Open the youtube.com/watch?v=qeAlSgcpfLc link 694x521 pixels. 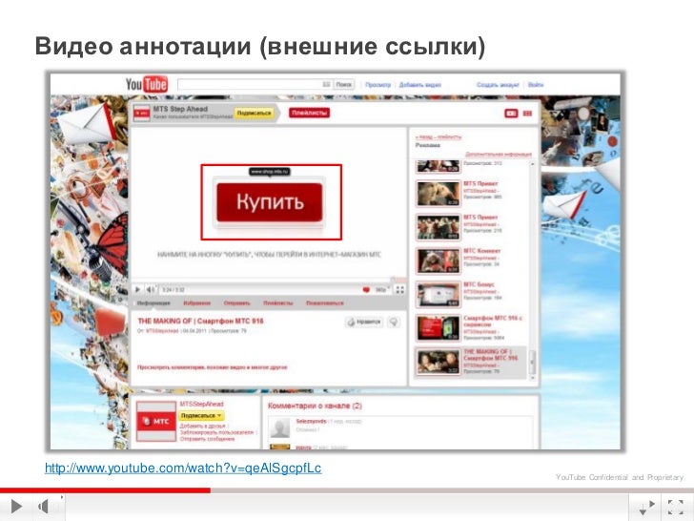183,469
